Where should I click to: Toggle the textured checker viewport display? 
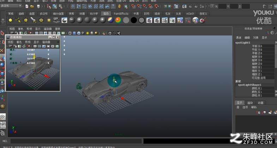point(83,33)
